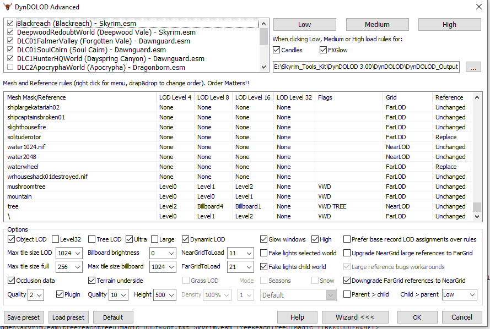This screenshot has height=329, width=490.
Task: Open FarGridToLoad dropdown
Action: pos(240,267)
